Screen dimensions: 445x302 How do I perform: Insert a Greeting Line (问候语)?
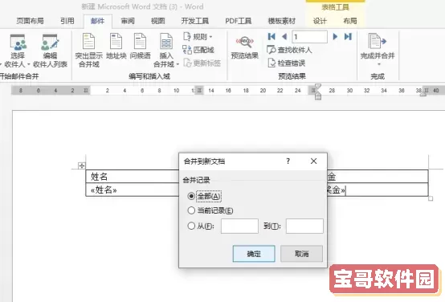141,47
